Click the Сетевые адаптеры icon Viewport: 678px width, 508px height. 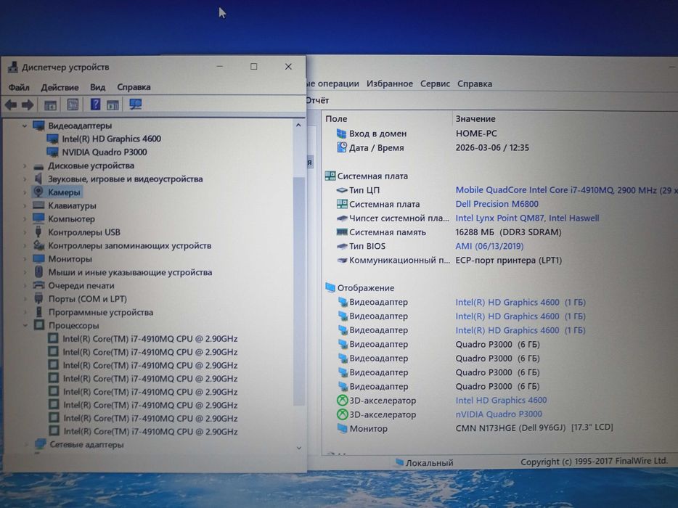click(41, 444)
